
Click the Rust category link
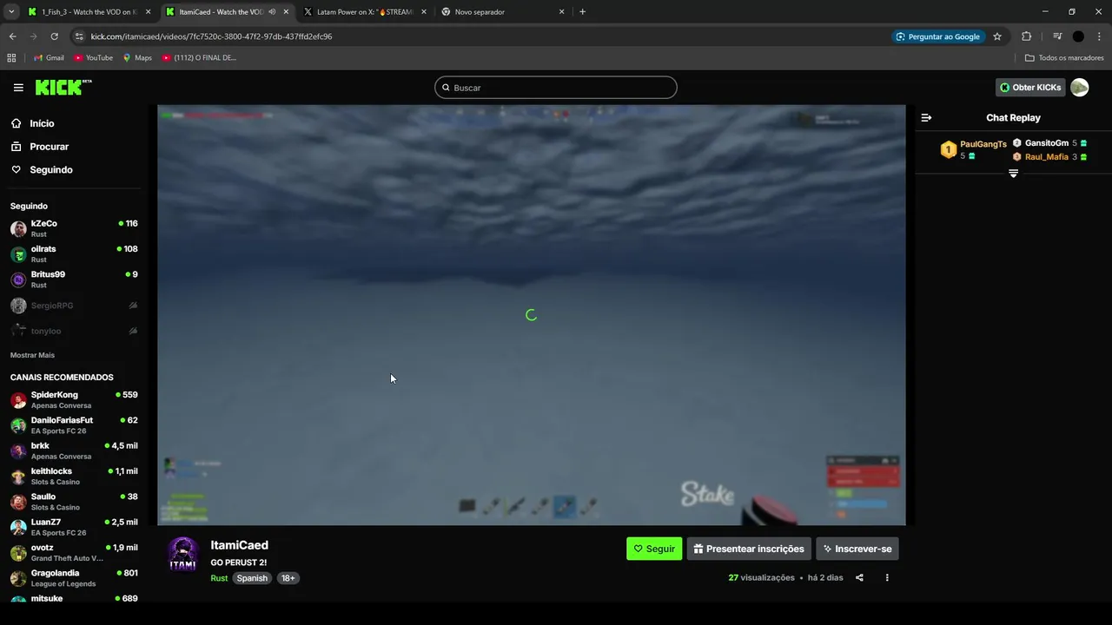coord(219,578)
